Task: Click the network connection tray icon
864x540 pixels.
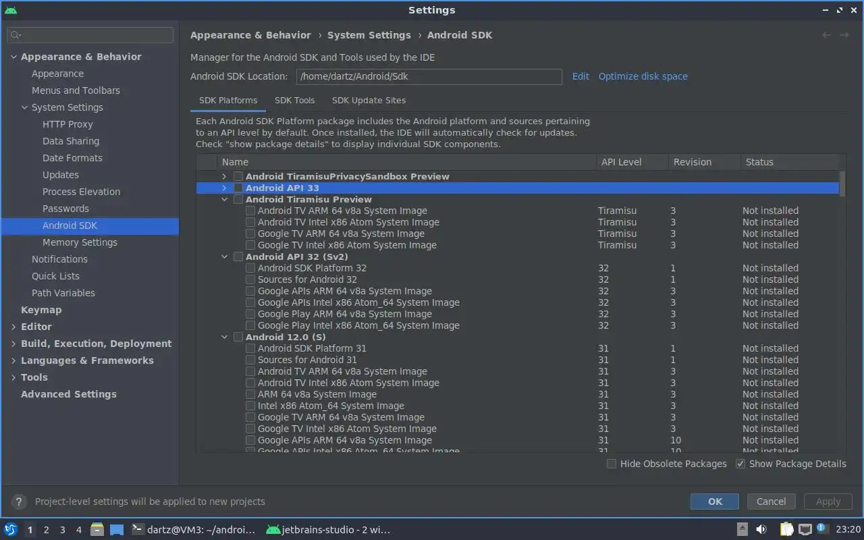Action: click(x=805, y=529)
